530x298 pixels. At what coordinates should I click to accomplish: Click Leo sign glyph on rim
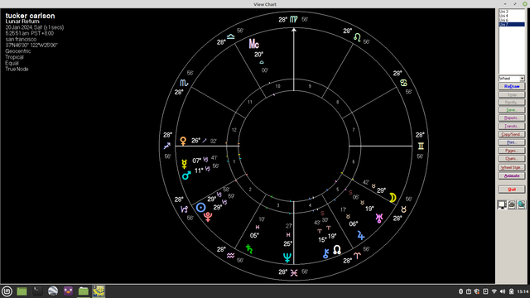tap(357, 37)
